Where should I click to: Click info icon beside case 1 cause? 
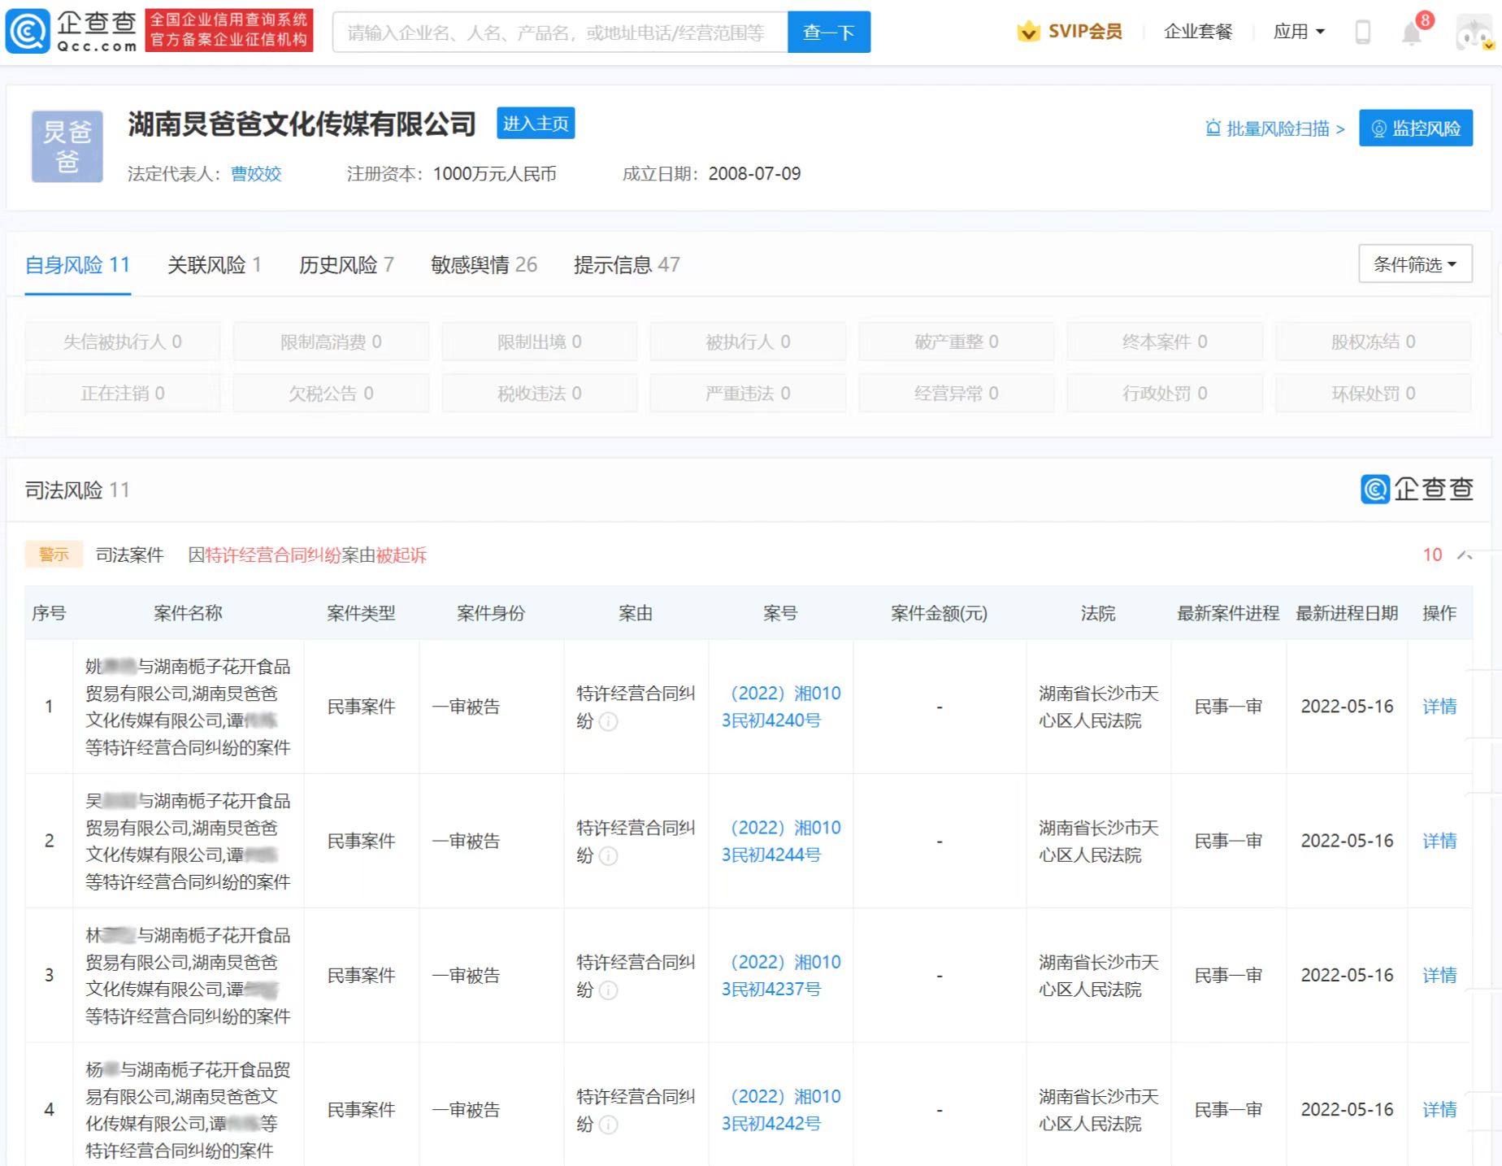[608, 721]
